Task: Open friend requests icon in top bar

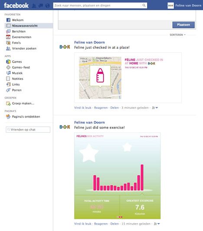Action: (34, 6)
